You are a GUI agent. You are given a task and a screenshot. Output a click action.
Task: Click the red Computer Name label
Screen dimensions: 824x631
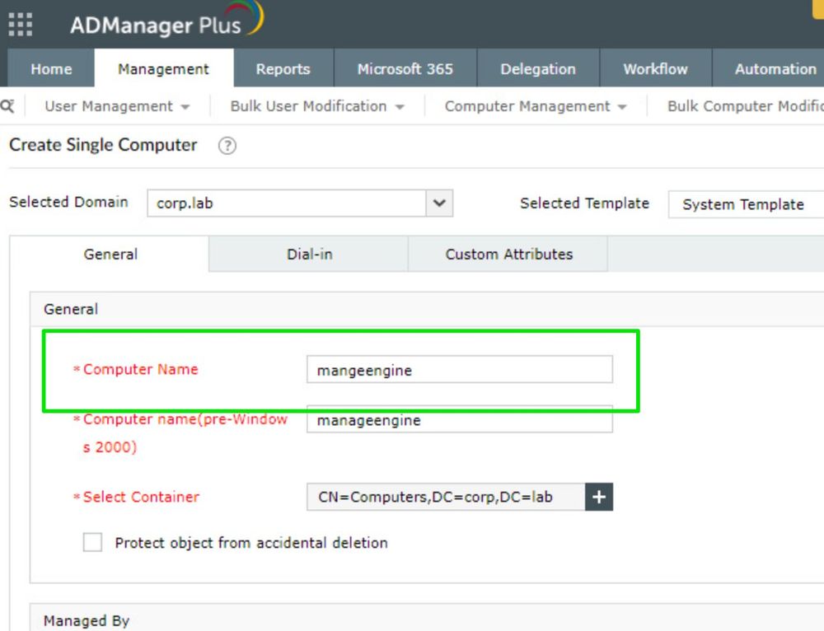coord(140,369)
